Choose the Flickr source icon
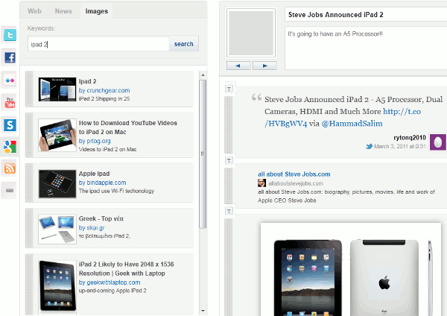Image resolution: width=447 pixels, height=316 pixels. coord(10,80)
